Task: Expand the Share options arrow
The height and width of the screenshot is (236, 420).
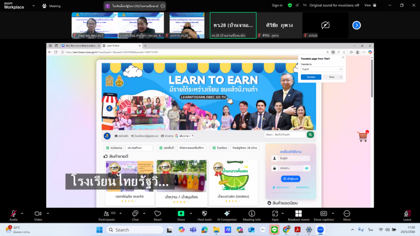Action: tap(191, 213)
